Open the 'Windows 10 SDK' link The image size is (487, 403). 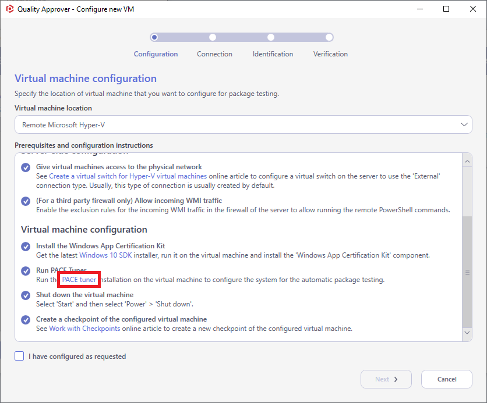(105, 255)
